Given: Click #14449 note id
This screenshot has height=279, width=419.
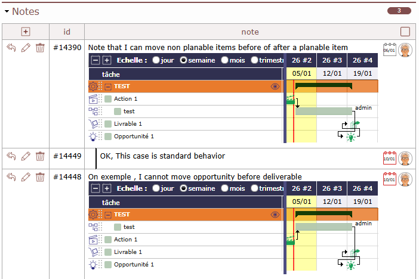Looking at the screenshot, I should [67, 156].
